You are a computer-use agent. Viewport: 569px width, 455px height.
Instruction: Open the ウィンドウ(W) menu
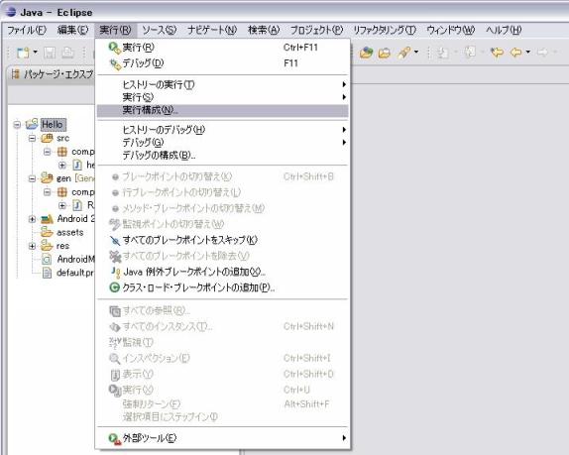(x=450, y=30)
